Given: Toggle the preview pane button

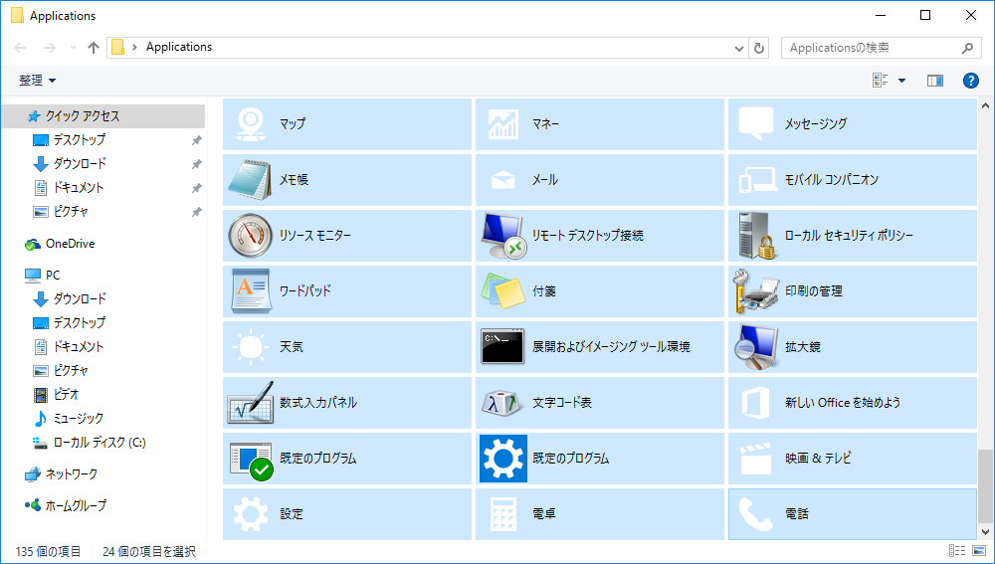Looking at the screenshot, I should click(x=934, y=81).
